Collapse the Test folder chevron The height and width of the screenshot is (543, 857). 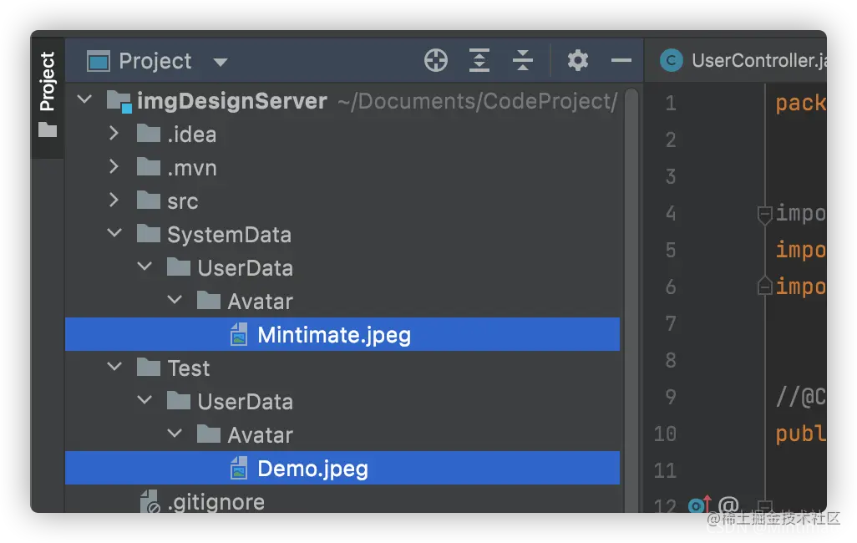click(114, 367)
